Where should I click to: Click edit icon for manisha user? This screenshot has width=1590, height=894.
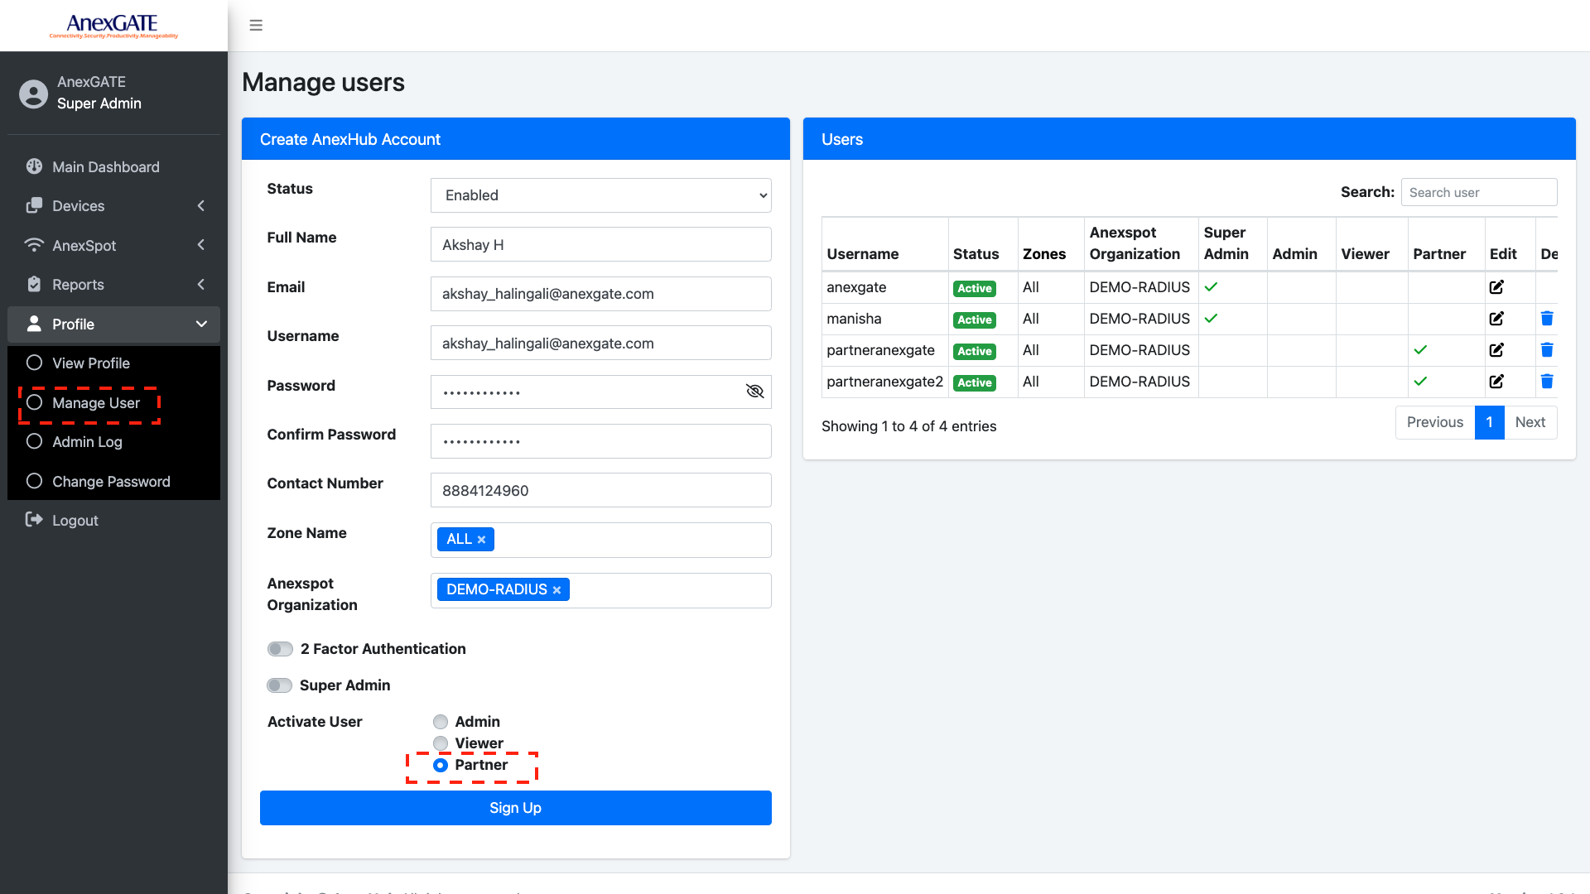(x=1496, y=319)
